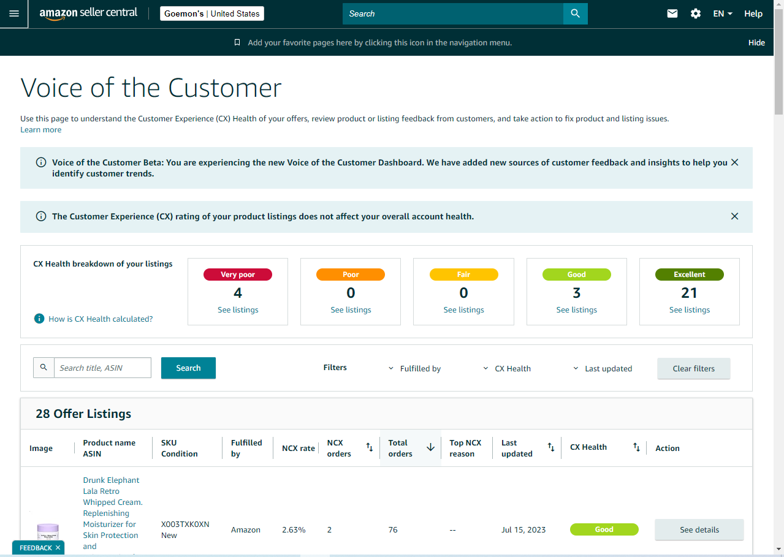Open the Drunk Elephant product thumbnail
Screen dimensions: 784x557
click(48, 532)
